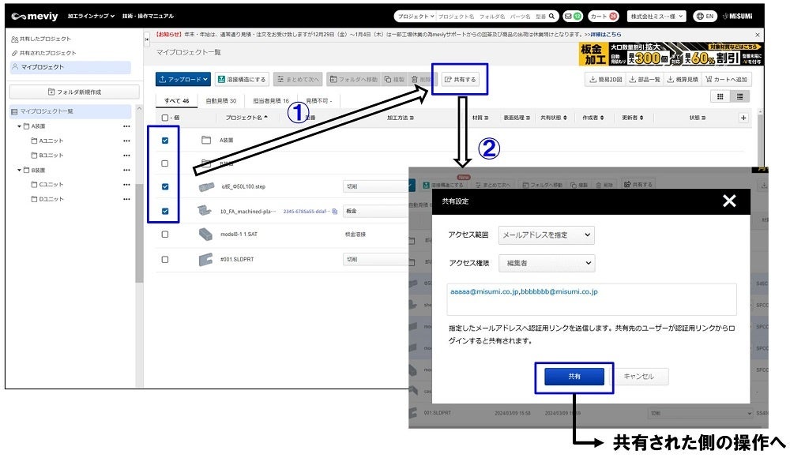Sort by プロジェクト名 column header
Image resolution: width=790 pixels, height=458 pixels.
coord(246,118)
